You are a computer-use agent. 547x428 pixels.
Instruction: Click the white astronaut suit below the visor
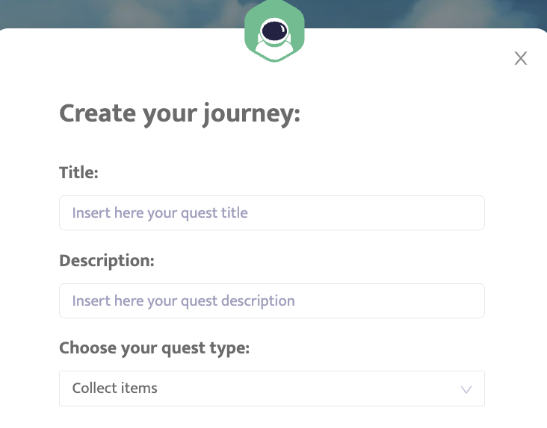274,51
